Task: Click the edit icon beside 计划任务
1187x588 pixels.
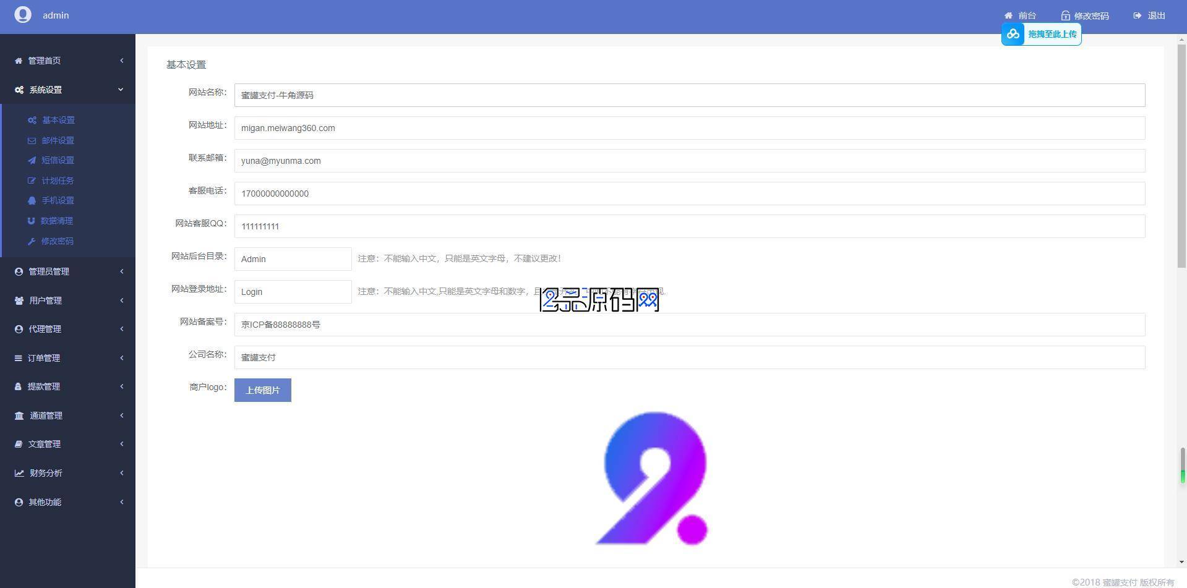Action: pos(32,181)
